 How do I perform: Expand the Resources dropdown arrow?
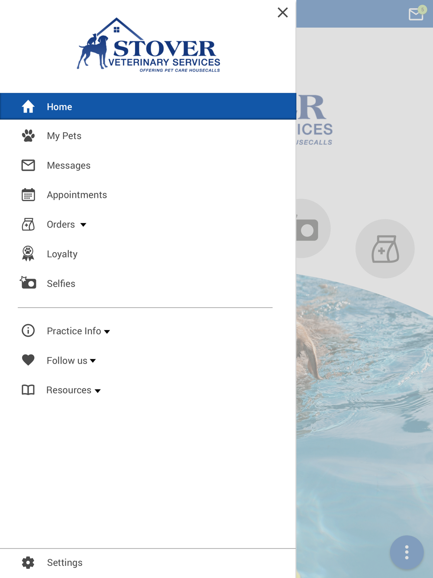point(97,391)
